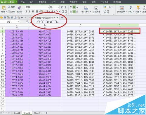Expand the Paste (粘贴) options arrow
Screen dimensions: 146x115
(6, 12)
